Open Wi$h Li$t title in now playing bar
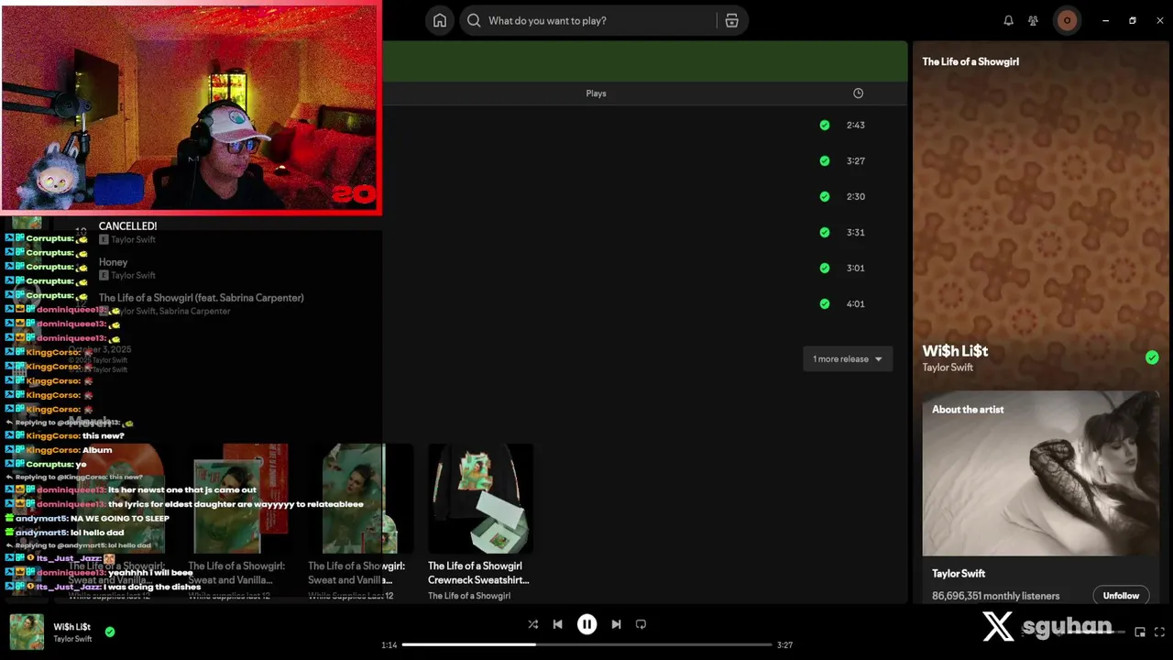The height and width of the screenshot is (660, 1173). click(x=71, y=627)
